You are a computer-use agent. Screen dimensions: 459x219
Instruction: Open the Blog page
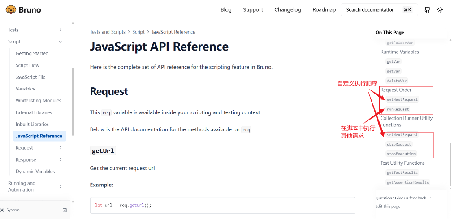click(x=226, y=10)
